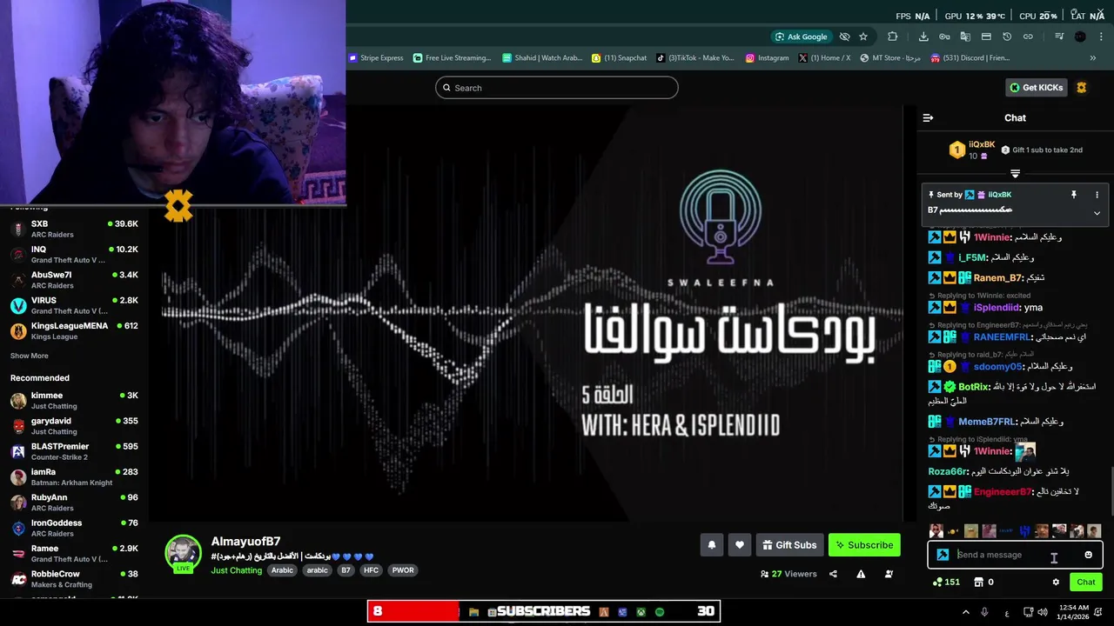Click the AlmayuofB7 channel name

point(245,542)
